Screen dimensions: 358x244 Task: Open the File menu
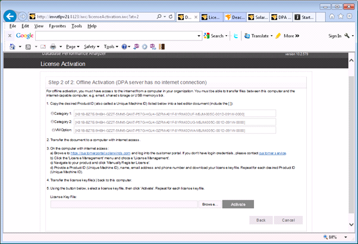(12, 26)
